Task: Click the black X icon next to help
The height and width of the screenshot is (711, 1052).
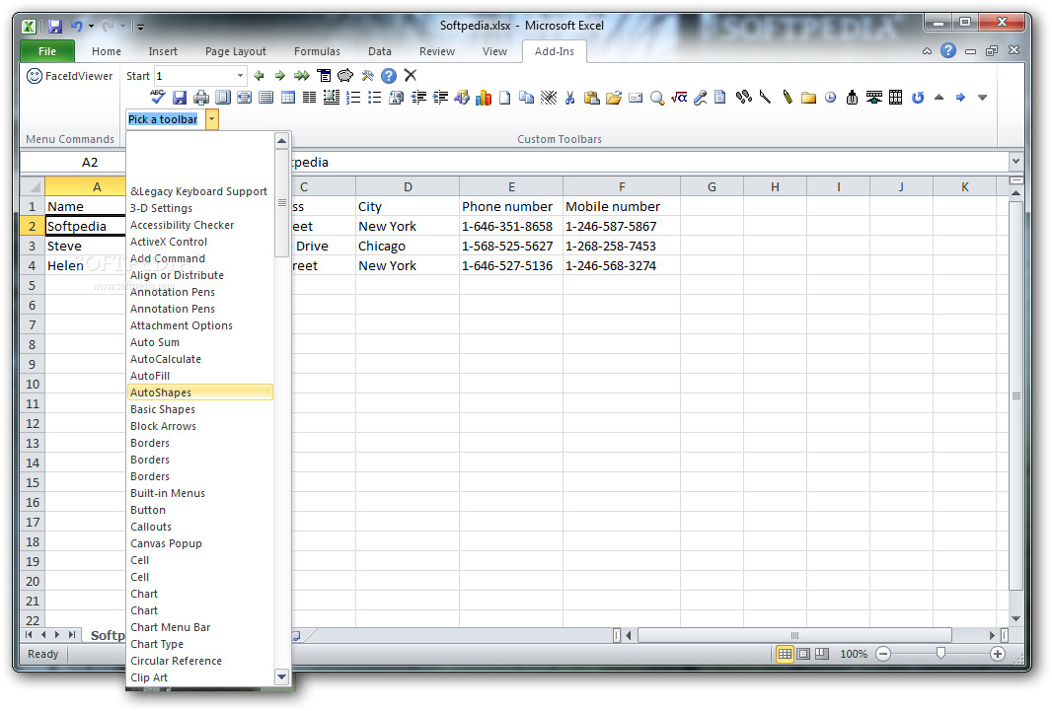Action: point(411,75)
